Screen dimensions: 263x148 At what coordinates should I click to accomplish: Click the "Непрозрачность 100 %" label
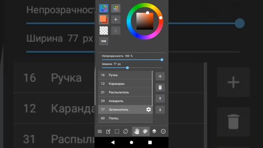[x=117, y=56]
